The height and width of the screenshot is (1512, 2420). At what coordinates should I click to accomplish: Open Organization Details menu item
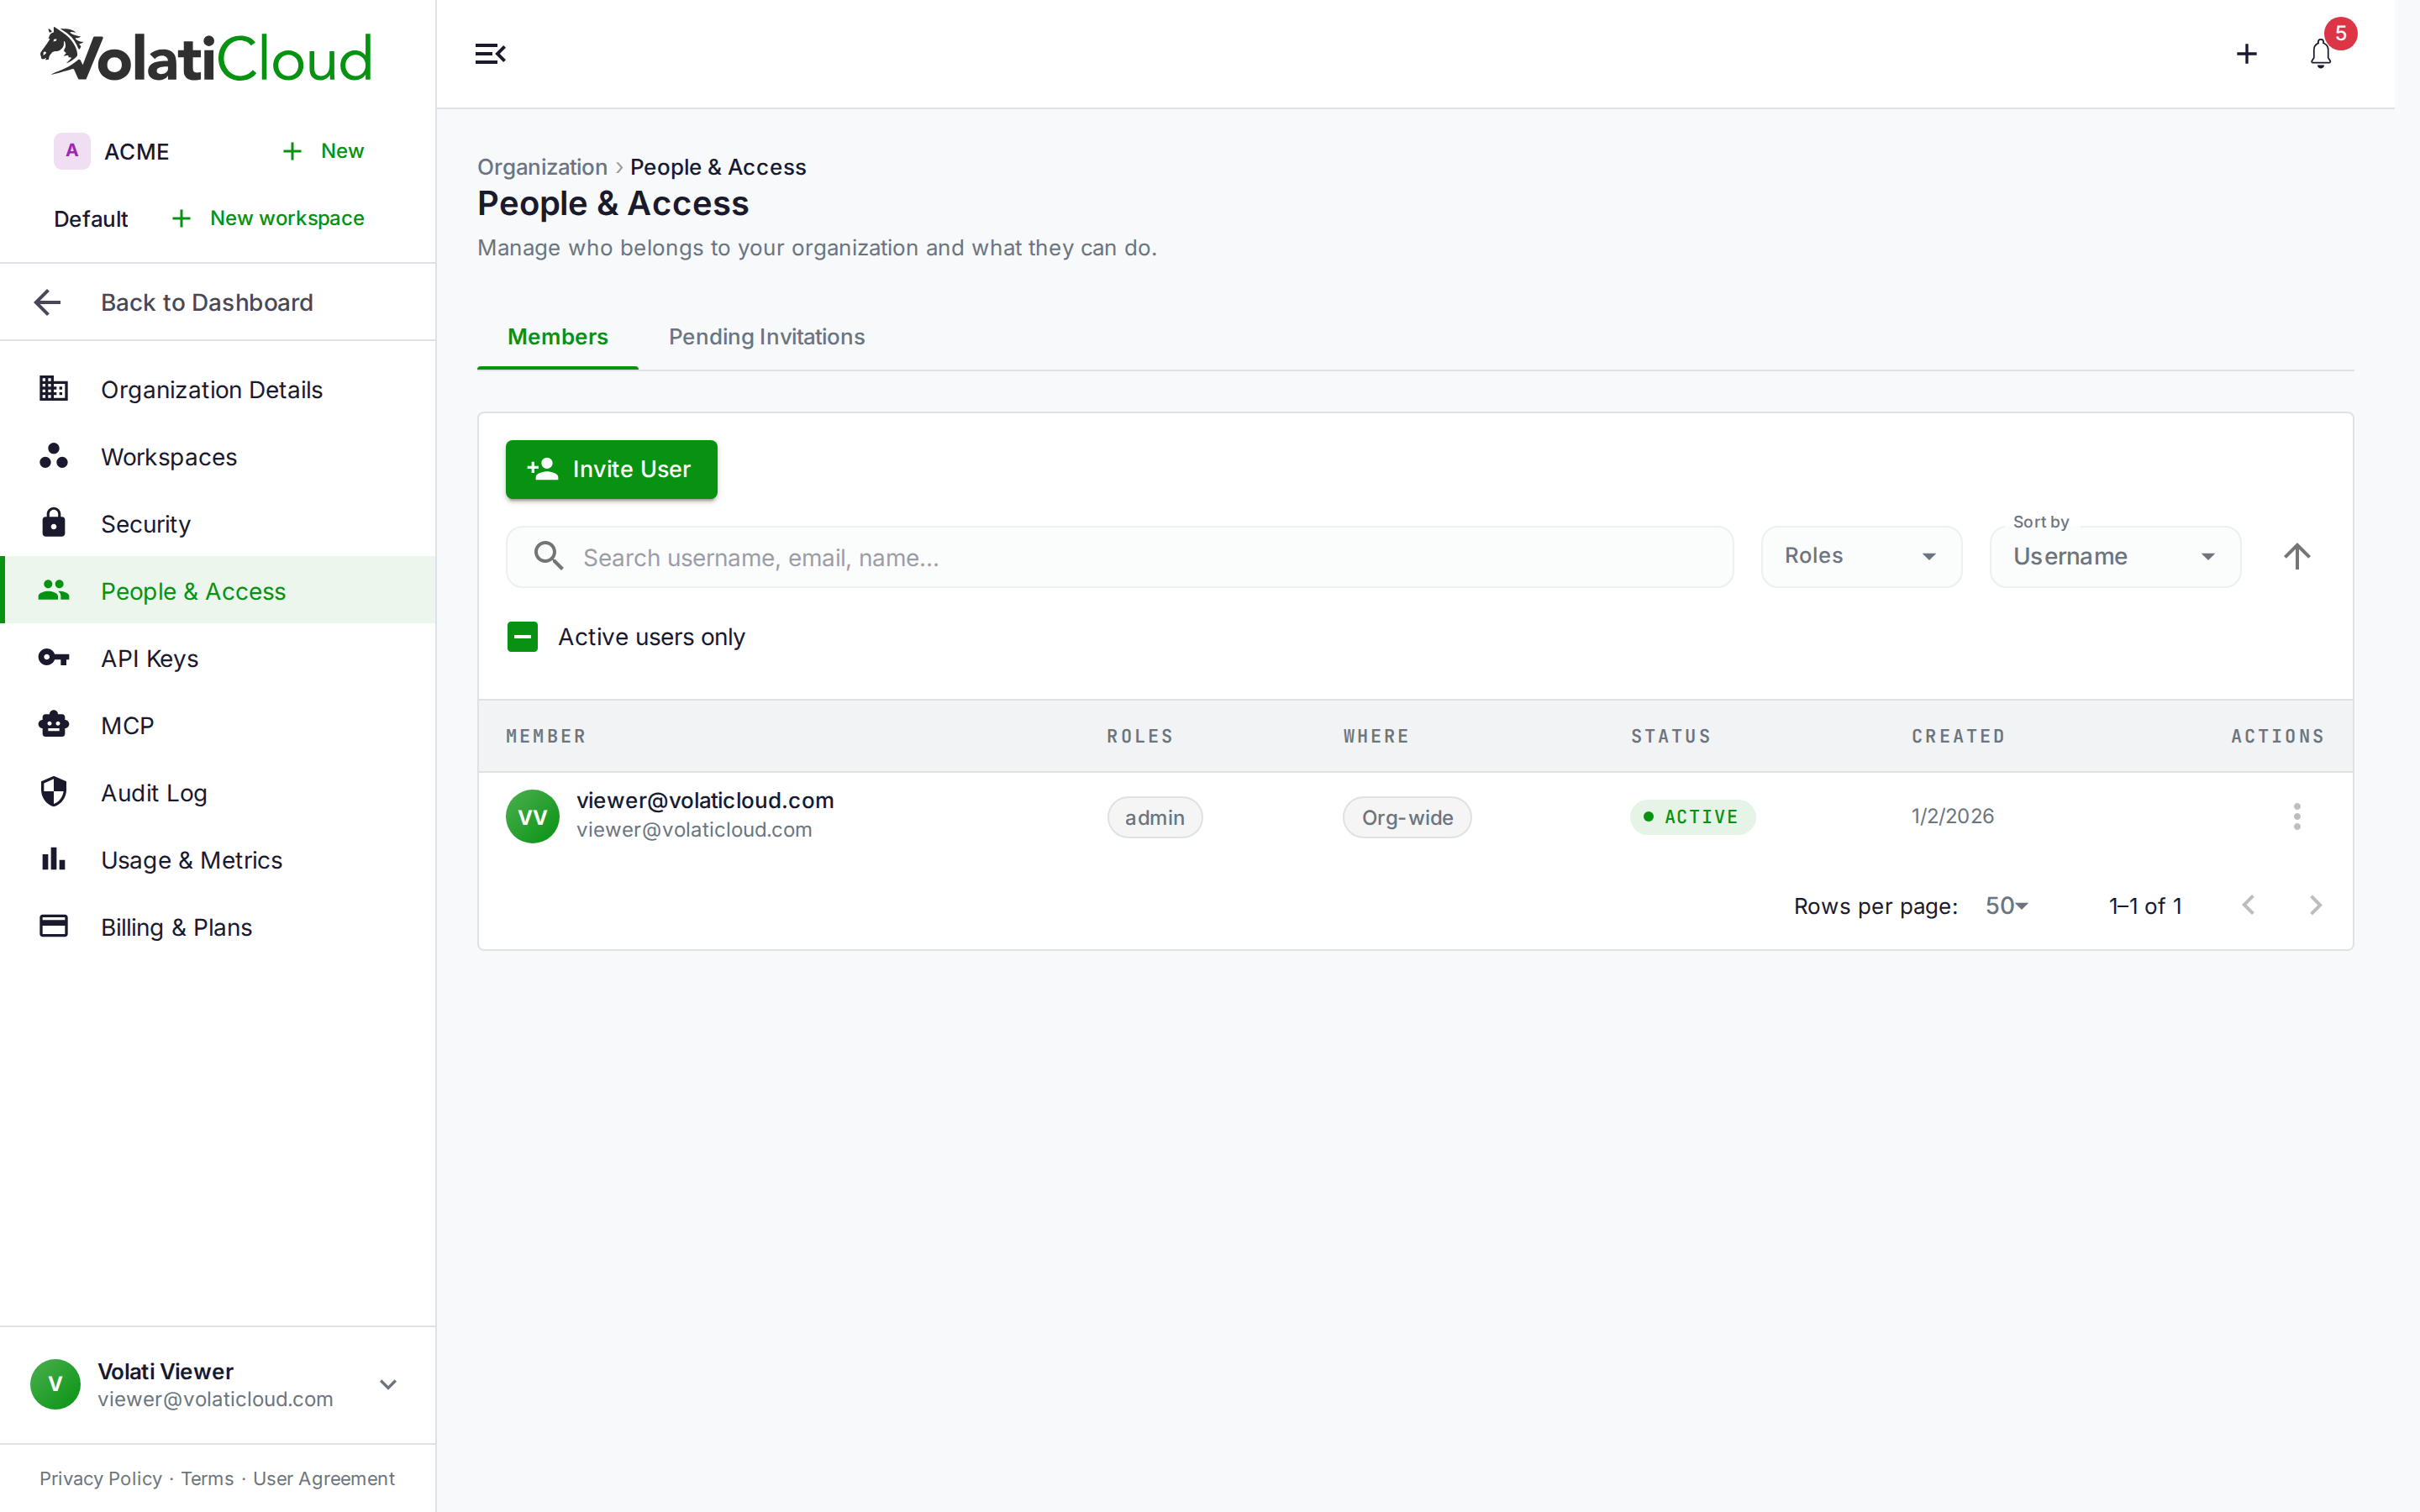(x=218, y=389)
